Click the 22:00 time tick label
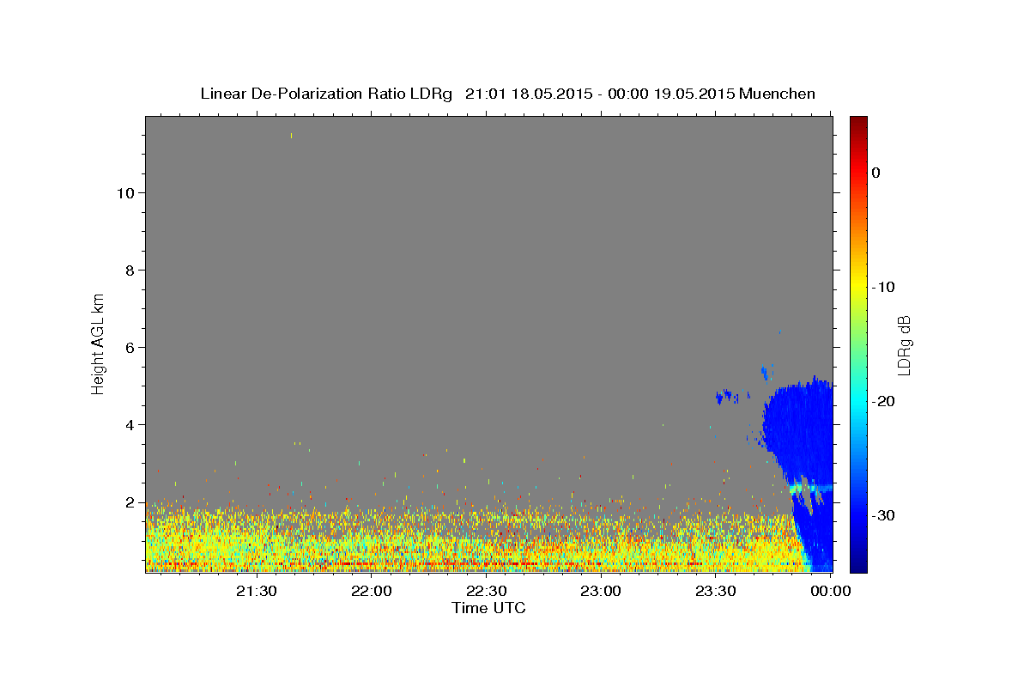This screenshot has width=1030, height=687. tap(372, 592)
